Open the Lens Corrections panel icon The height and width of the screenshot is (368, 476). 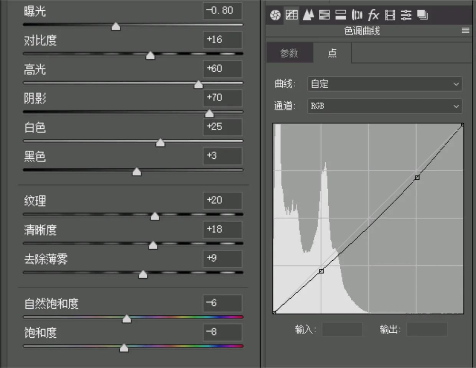(357, 15)
